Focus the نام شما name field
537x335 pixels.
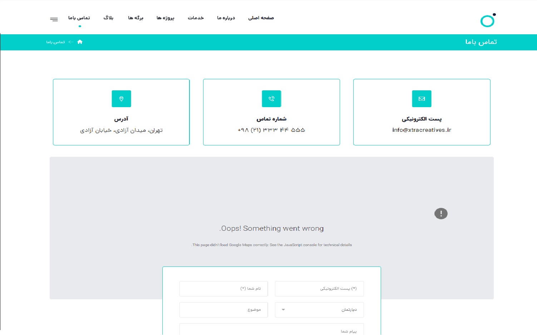(x=223, y=289)
